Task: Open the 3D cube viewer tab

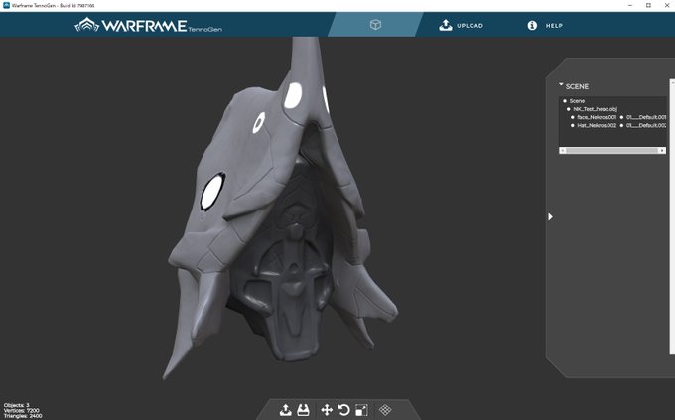Action: tap(375, 25)
